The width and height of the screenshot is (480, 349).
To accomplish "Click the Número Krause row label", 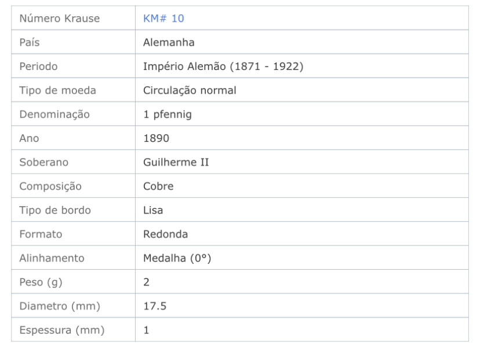I will pos(59,19).
